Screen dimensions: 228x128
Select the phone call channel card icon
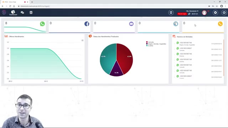220,24
